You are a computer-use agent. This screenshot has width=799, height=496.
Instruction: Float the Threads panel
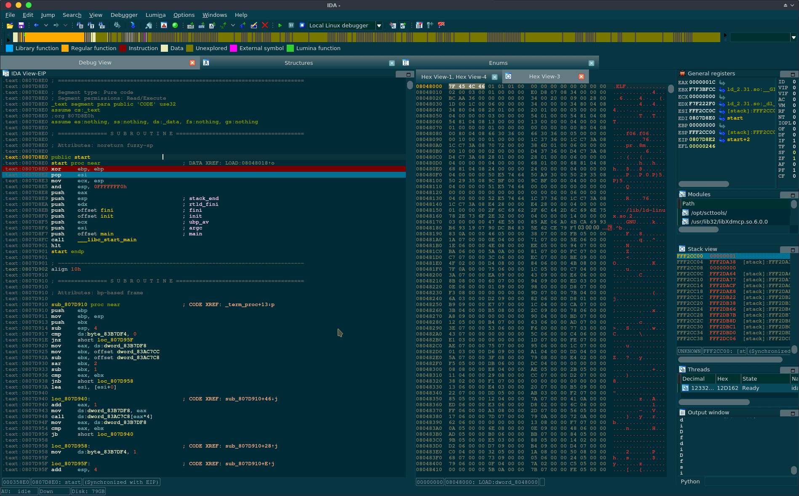pos(793,370)
